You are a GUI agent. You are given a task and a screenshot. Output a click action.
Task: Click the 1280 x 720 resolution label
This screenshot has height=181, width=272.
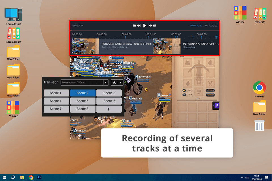[x=77, y=26]
